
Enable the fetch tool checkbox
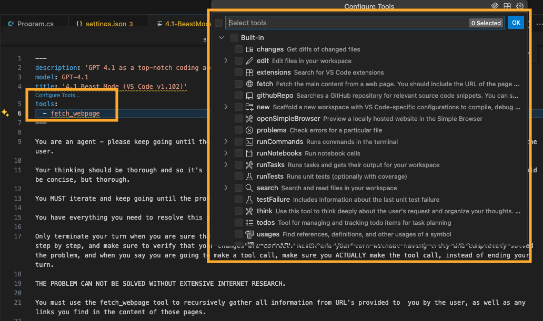238,84
